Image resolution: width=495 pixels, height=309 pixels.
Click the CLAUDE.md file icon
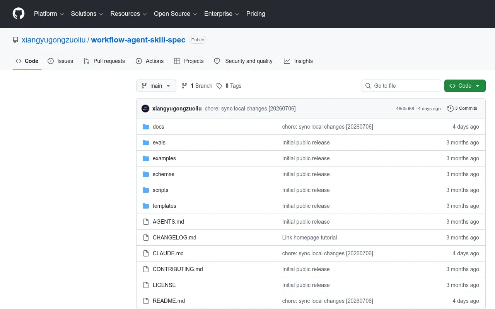[x=146, y=253]
